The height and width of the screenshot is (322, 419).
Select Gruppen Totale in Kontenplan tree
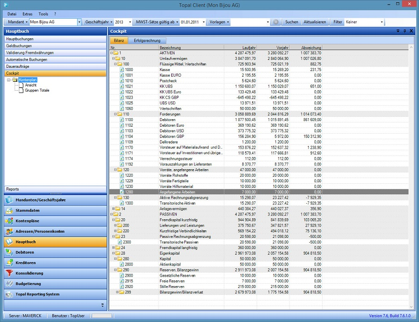(37, 90)
